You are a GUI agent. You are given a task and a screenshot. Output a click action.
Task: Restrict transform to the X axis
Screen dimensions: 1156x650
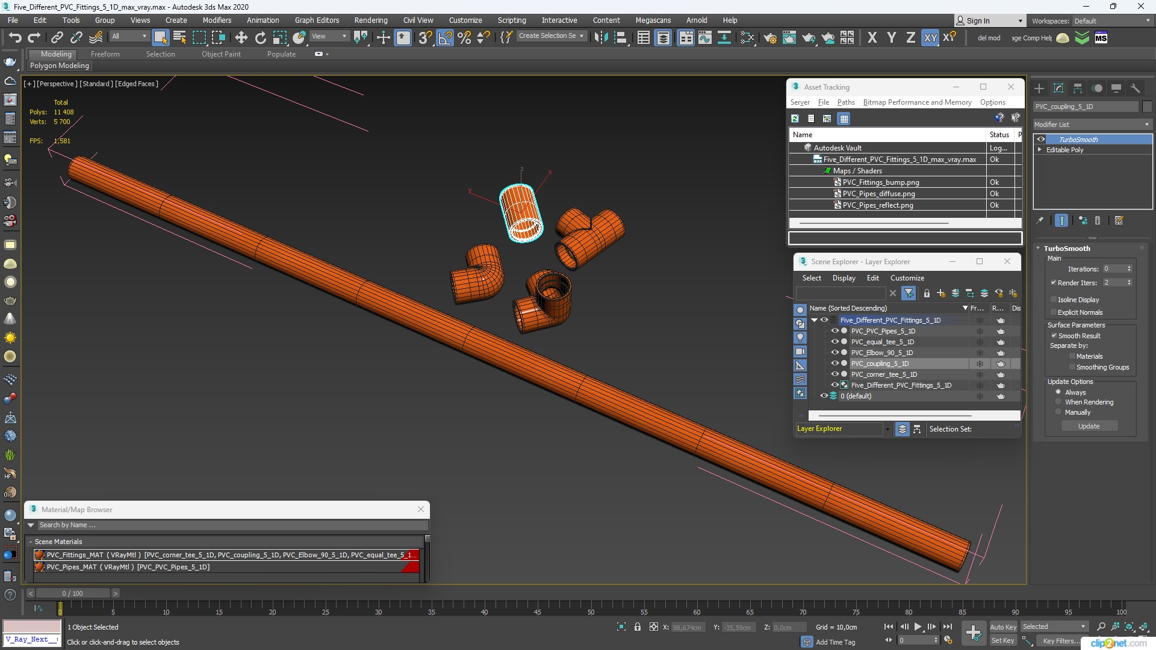pos(872,38)
